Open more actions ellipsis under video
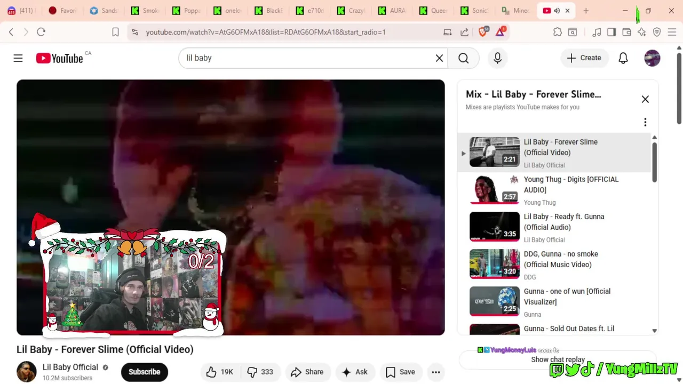 pyautogui.click(x=435, y=372)
